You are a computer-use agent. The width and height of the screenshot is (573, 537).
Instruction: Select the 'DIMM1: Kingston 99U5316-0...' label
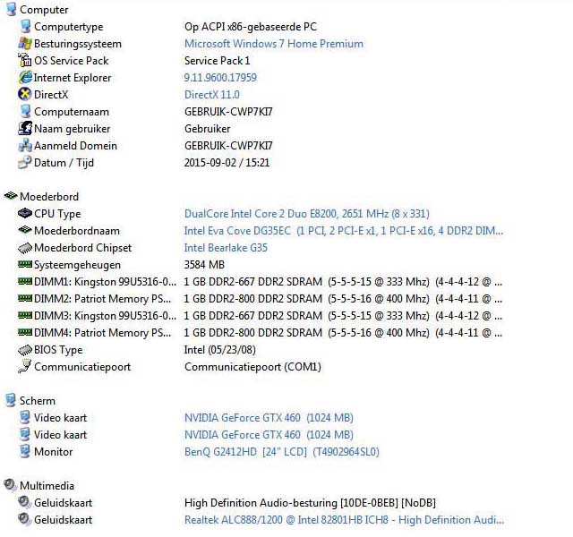point(105,282)
